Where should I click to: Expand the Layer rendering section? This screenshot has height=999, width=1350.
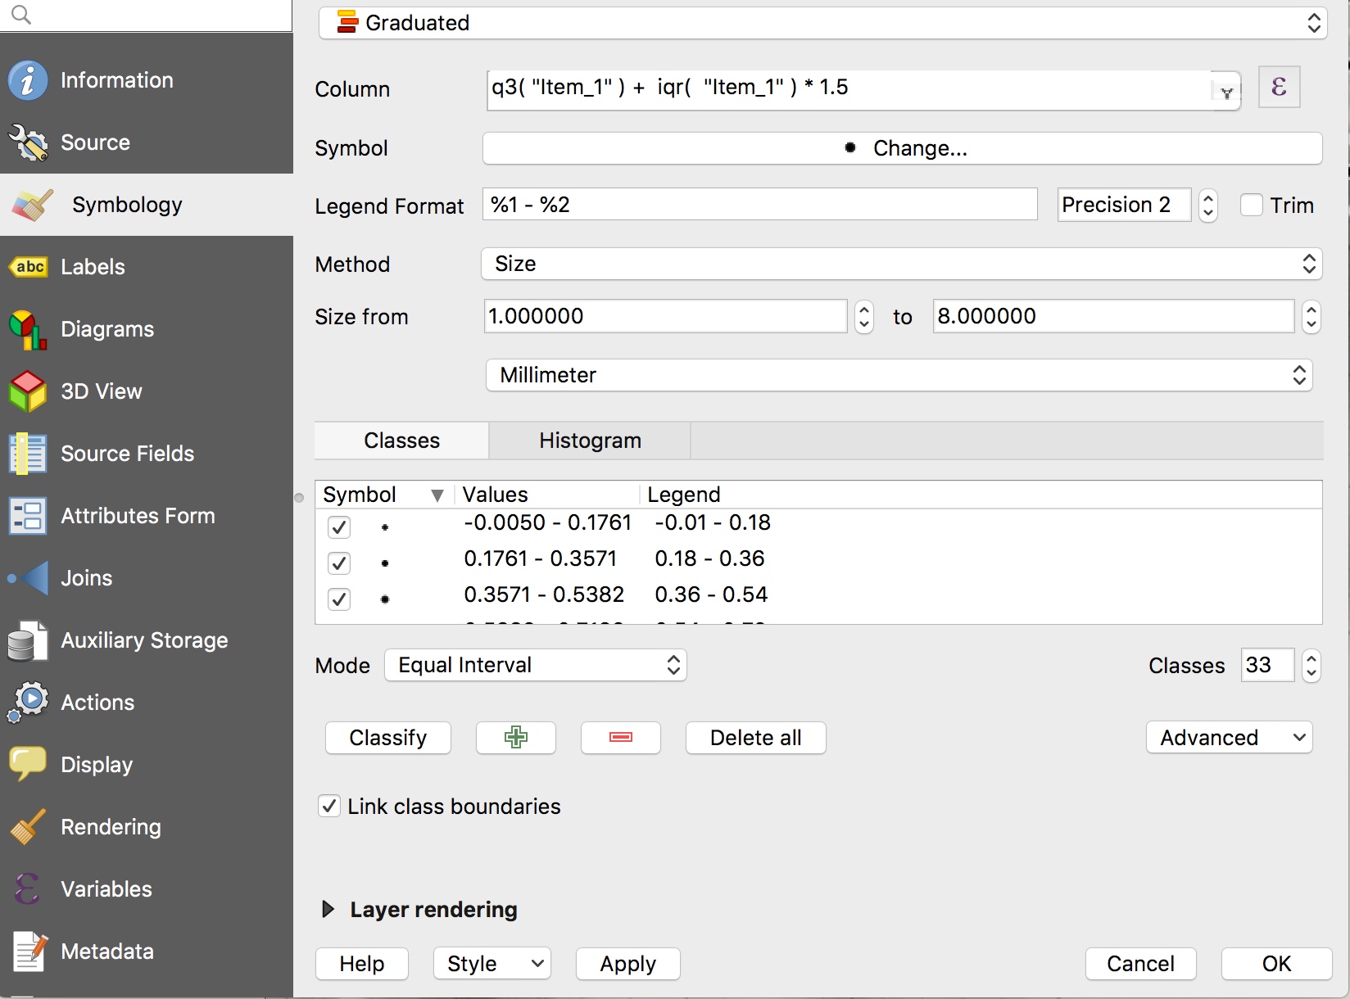click(328, 910)
